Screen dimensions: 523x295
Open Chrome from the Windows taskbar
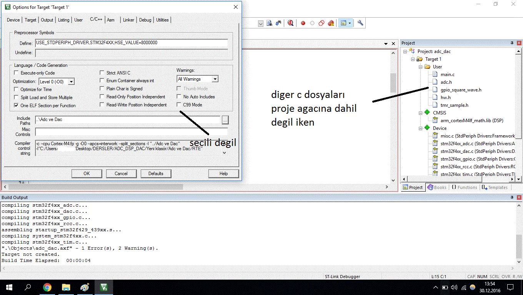(47, 287)
